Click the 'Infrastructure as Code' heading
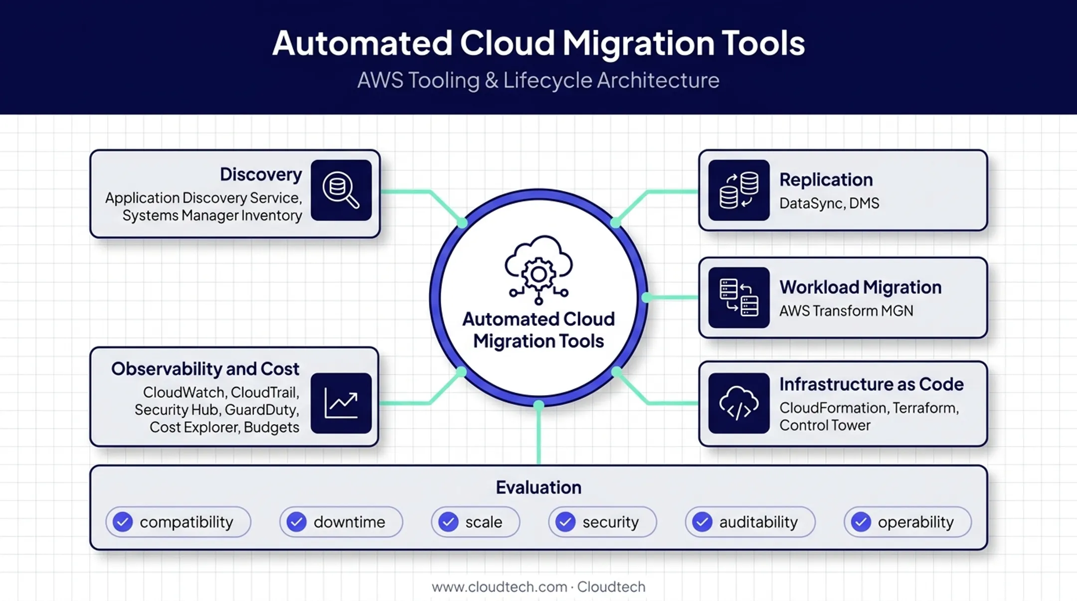The image size is (1077, 601). 872,384
